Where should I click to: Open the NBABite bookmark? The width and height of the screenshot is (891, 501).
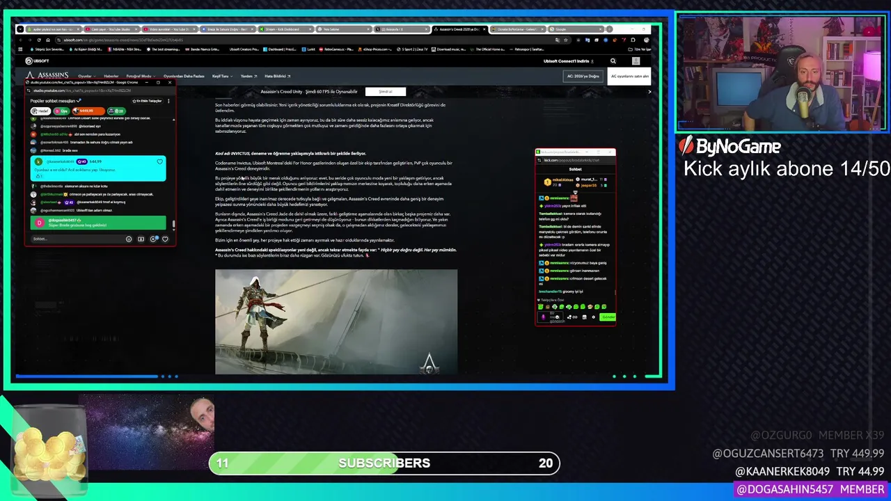coord(125,49)
